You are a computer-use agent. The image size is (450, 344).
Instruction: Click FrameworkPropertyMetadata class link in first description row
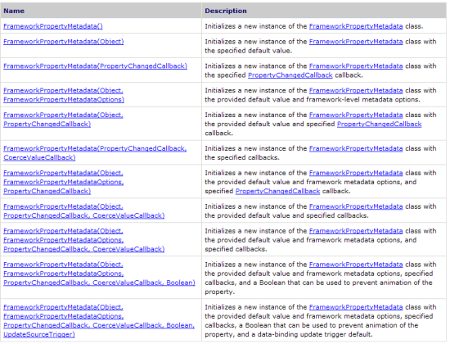tap(356, 26)
